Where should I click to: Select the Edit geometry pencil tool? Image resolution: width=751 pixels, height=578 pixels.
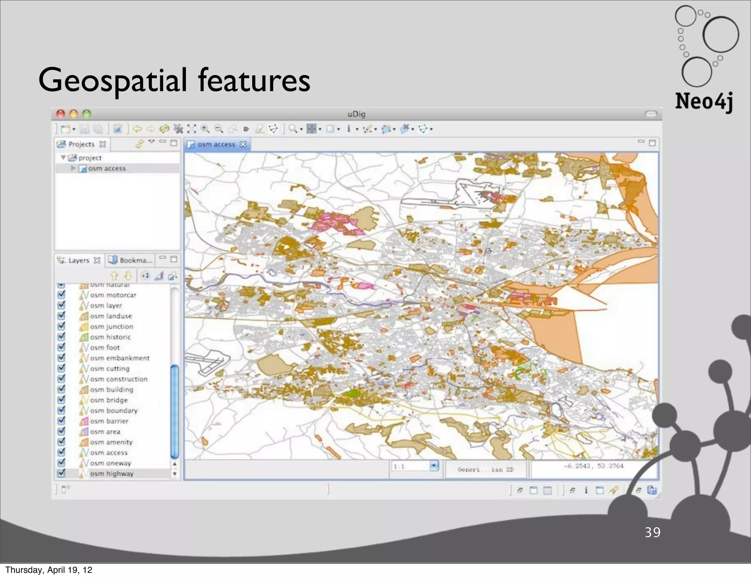367,129
